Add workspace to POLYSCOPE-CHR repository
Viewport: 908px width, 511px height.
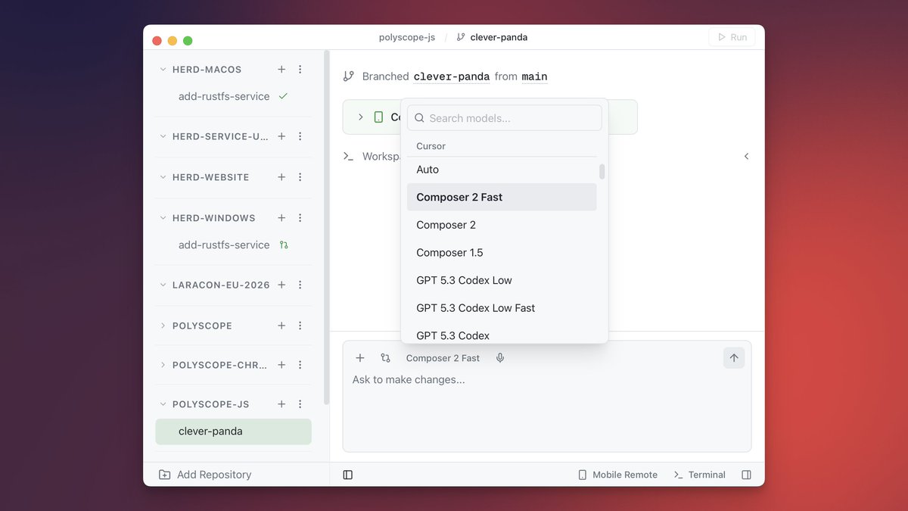[x=281, y=365]
